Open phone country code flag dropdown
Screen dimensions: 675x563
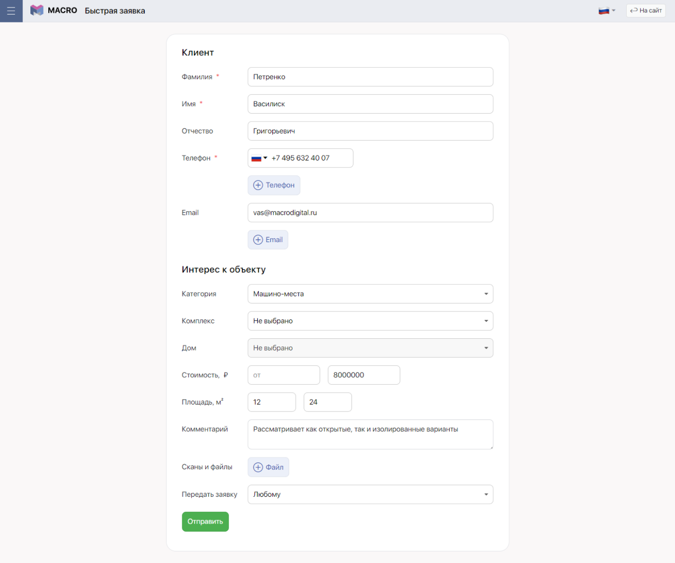pos(259,158)
